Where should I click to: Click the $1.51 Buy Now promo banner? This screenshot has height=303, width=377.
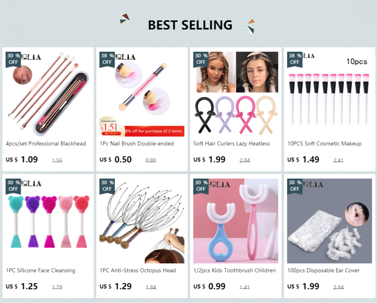[x=142, y=128]
